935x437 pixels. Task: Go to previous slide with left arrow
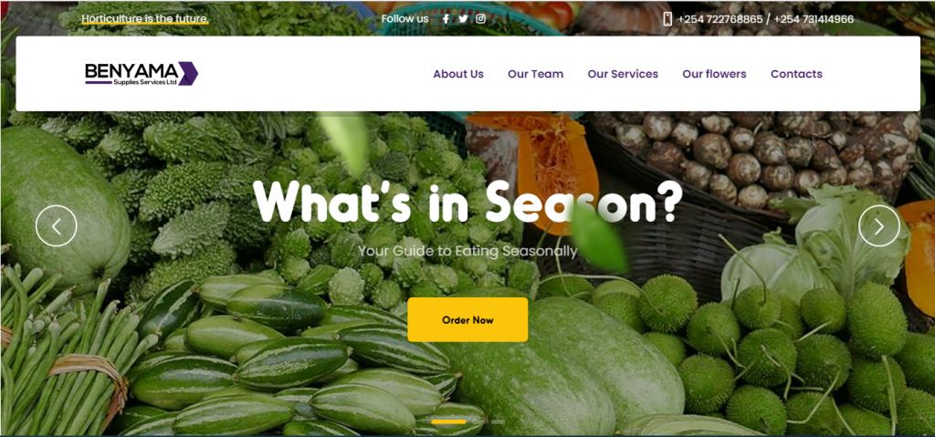click(57, 226)
